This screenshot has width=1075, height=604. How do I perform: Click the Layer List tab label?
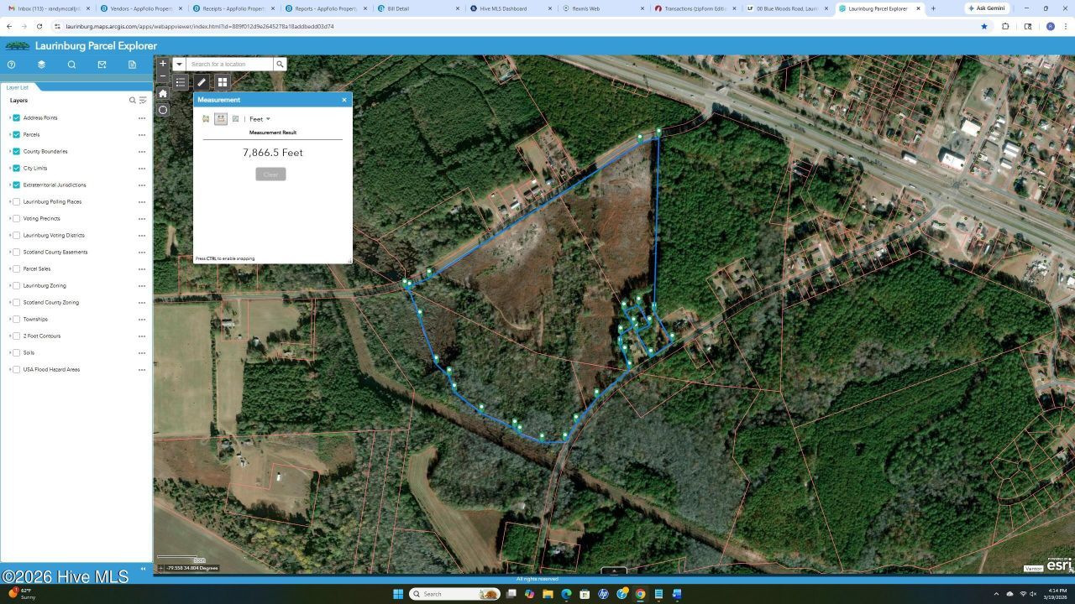(17, 87)
